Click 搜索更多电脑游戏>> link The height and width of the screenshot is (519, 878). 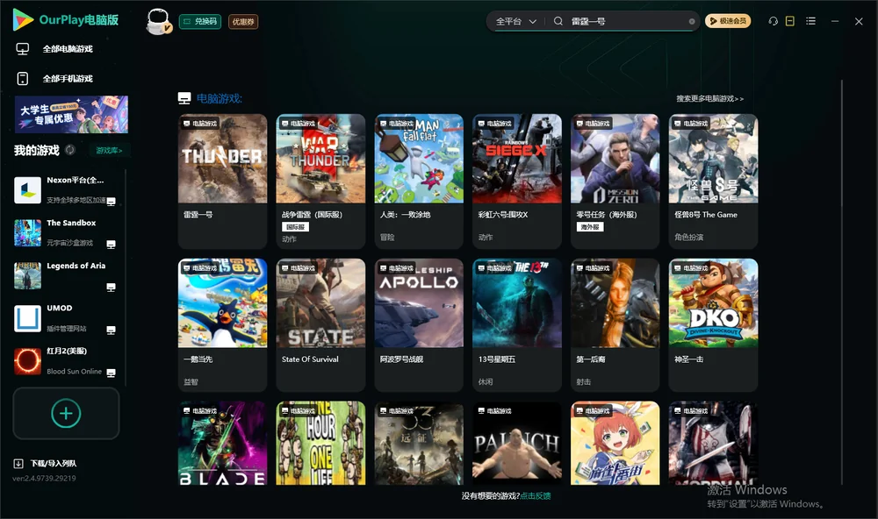click(709, 99)
